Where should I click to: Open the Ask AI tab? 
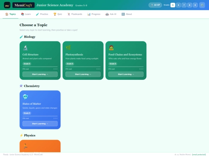coord(111,14)
